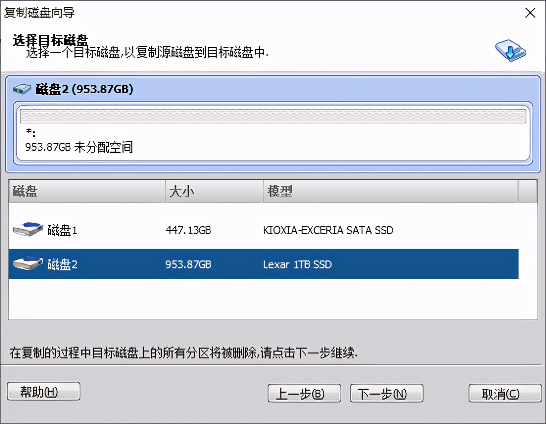Click the Disk 2 drive icon in top panel
The width and height of the screenshot is (546, 424).
(22, 89)
